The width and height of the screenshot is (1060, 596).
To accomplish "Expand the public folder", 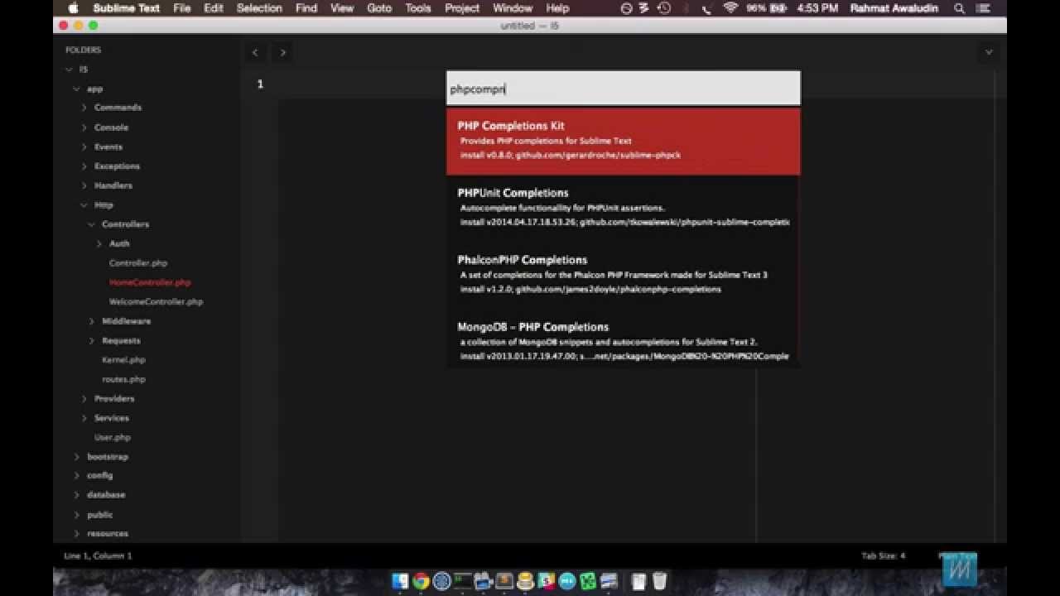I will tap(76, 514).
